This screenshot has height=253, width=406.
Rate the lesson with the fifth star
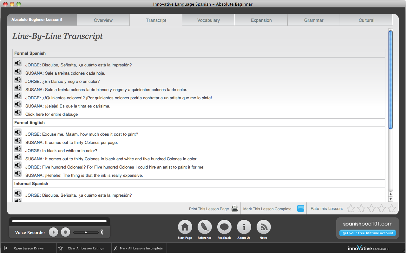(392, 208)
